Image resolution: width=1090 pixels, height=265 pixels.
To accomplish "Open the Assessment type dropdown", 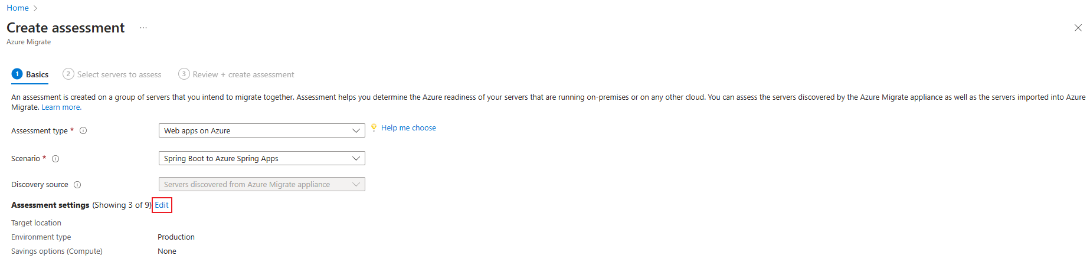I will [261, 130].
